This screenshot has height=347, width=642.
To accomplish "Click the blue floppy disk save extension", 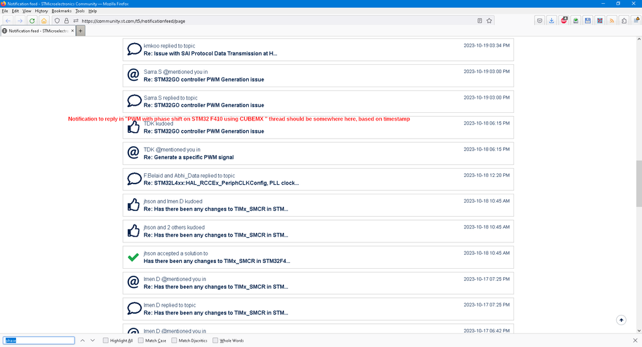I will click(587, 21).
